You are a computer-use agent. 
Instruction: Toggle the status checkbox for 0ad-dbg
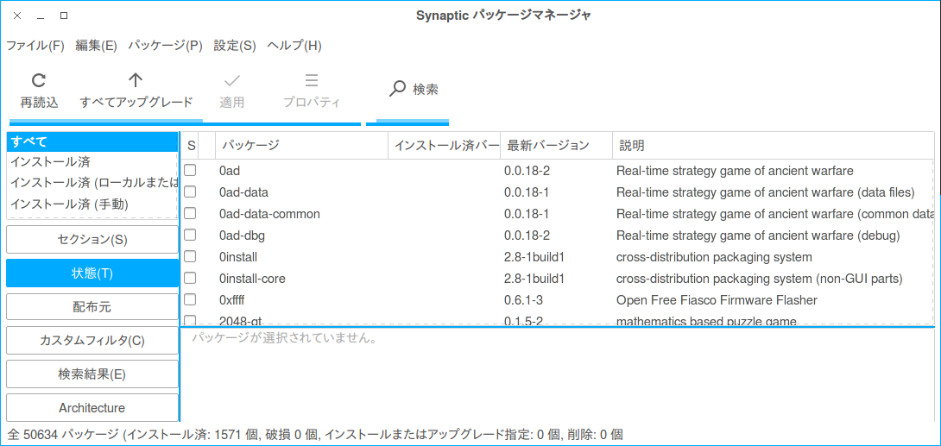click(x=190, y=235)
